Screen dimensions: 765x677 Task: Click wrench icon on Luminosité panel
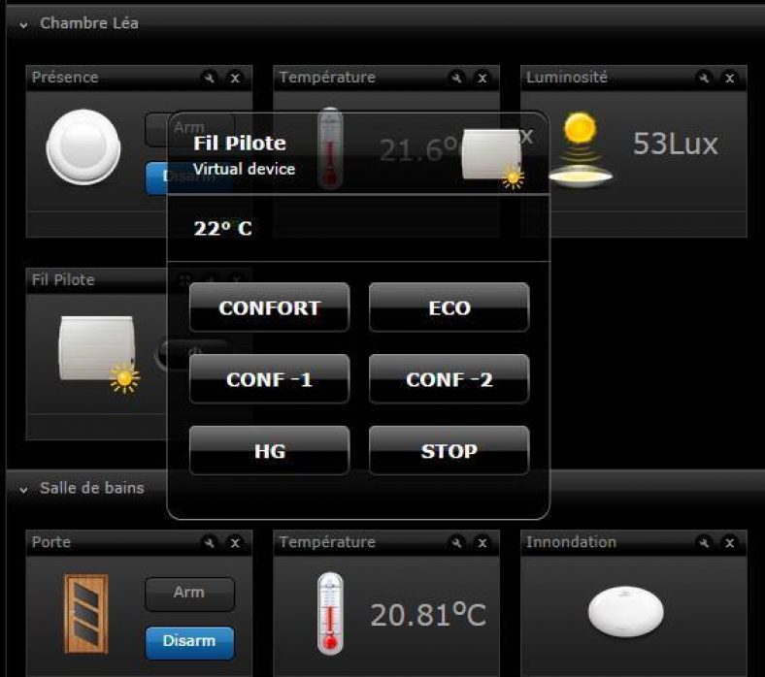click(x=704, y=78)
